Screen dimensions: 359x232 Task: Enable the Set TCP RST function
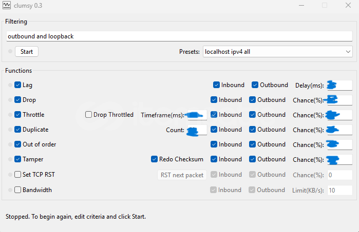click(18, 175)
